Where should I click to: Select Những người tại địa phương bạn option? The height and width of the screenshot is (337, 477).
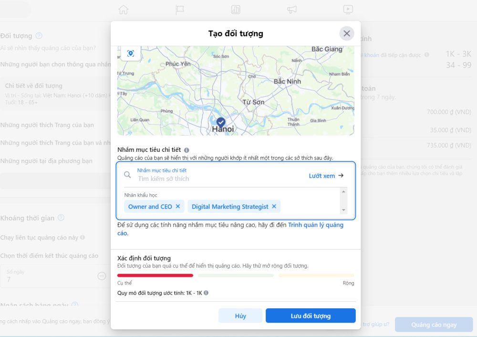point(46,161)
